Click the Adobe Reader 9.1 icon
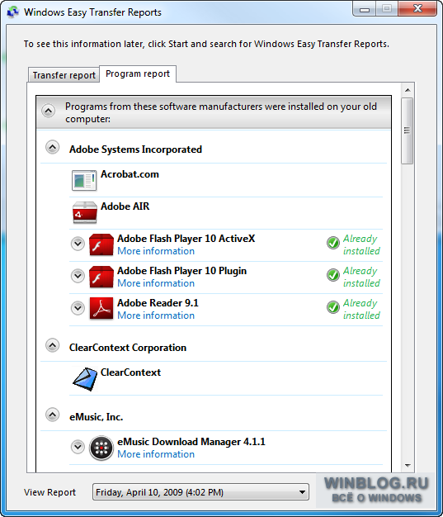The image size is (443, 517). [101, 309]
